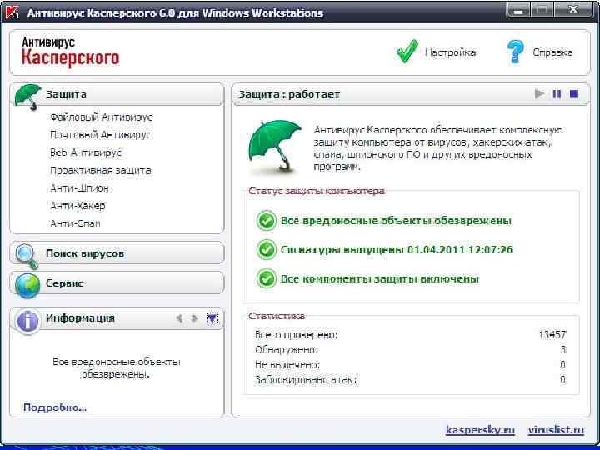Screen dimensions: 600x450
Task: Click status Все вредоносные объекты обезврежены text
Action: [x=396, y=221]
